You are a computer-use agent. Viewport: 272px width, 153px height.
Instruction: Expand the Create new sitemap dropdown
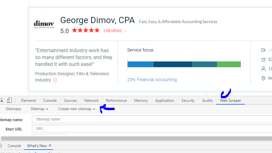(x=77, y=109)
